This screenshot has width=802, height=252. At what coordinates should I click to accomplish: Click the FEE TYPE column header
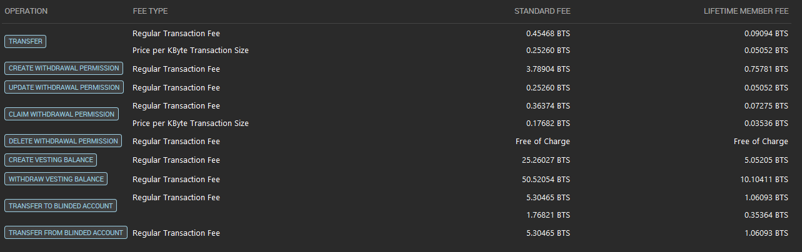pyautogui.click(x=150, y=11)
